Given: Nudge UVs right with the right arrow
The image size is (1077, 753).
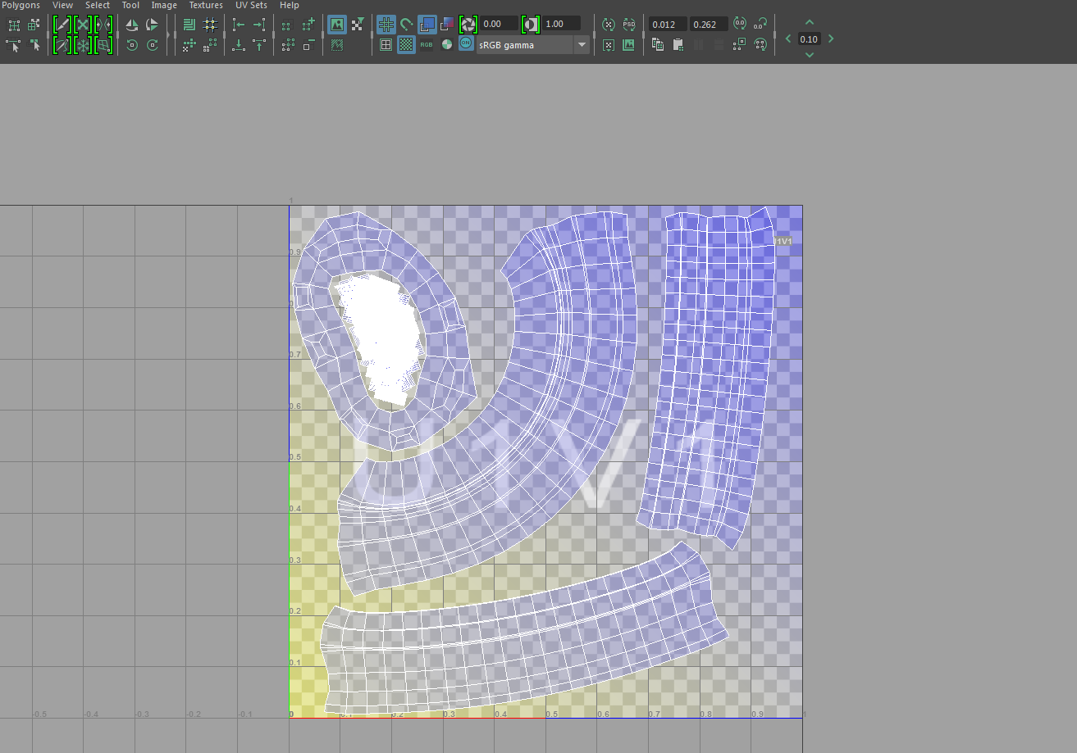Looking at the screenshot, I should tap(831, 39).
